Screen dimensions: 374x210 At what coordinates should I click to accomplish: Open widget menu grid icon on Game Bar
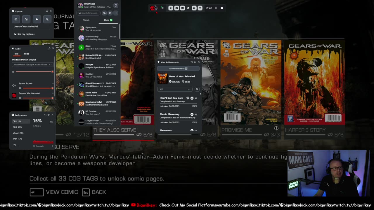click(x=162, y=8)
